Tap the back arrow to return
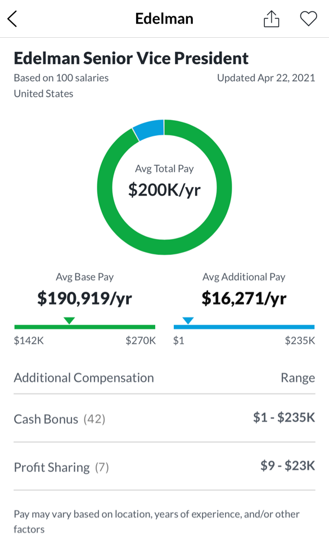The image size is (329, 560). 13,18
